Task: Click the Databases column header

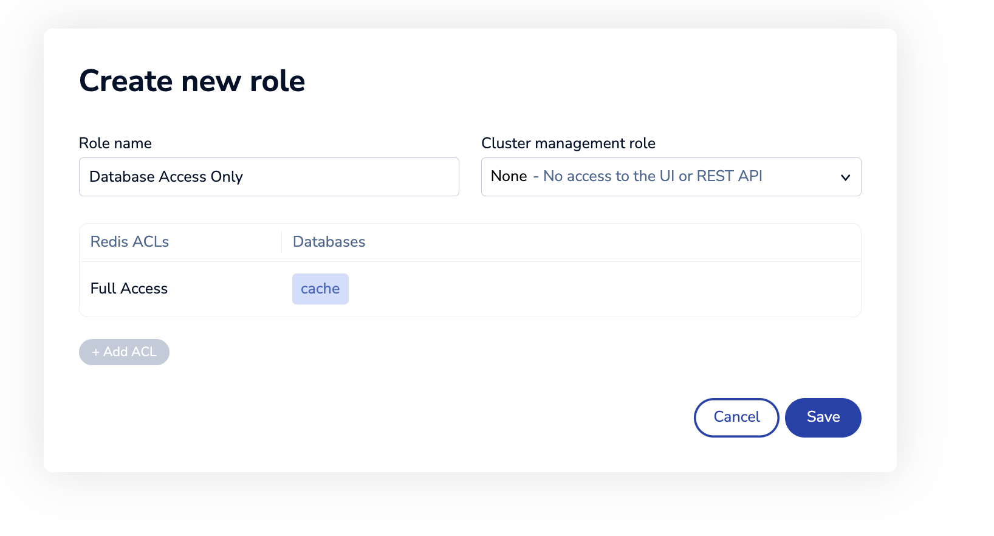Action: 329,242
